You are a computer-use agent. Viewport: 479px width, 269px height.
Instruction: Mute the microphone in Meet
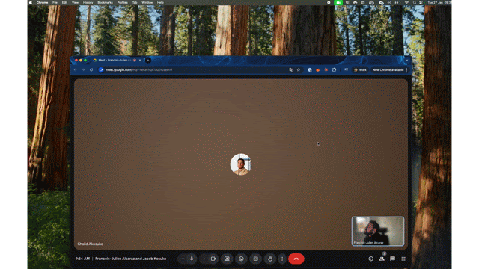tap(192, 259)
